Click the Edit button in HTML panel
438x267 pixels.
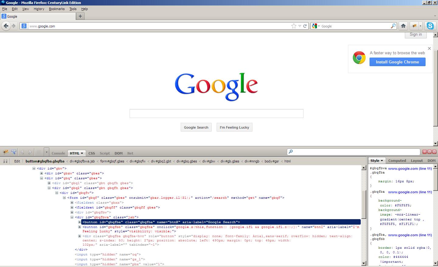tap(17, 161)
